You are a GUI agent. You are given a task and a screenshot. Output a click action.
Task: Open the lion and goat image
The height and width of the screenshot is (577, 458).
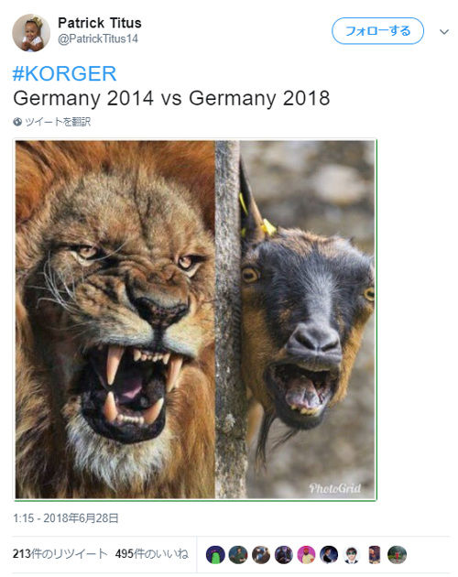click(x=195, y=320)
